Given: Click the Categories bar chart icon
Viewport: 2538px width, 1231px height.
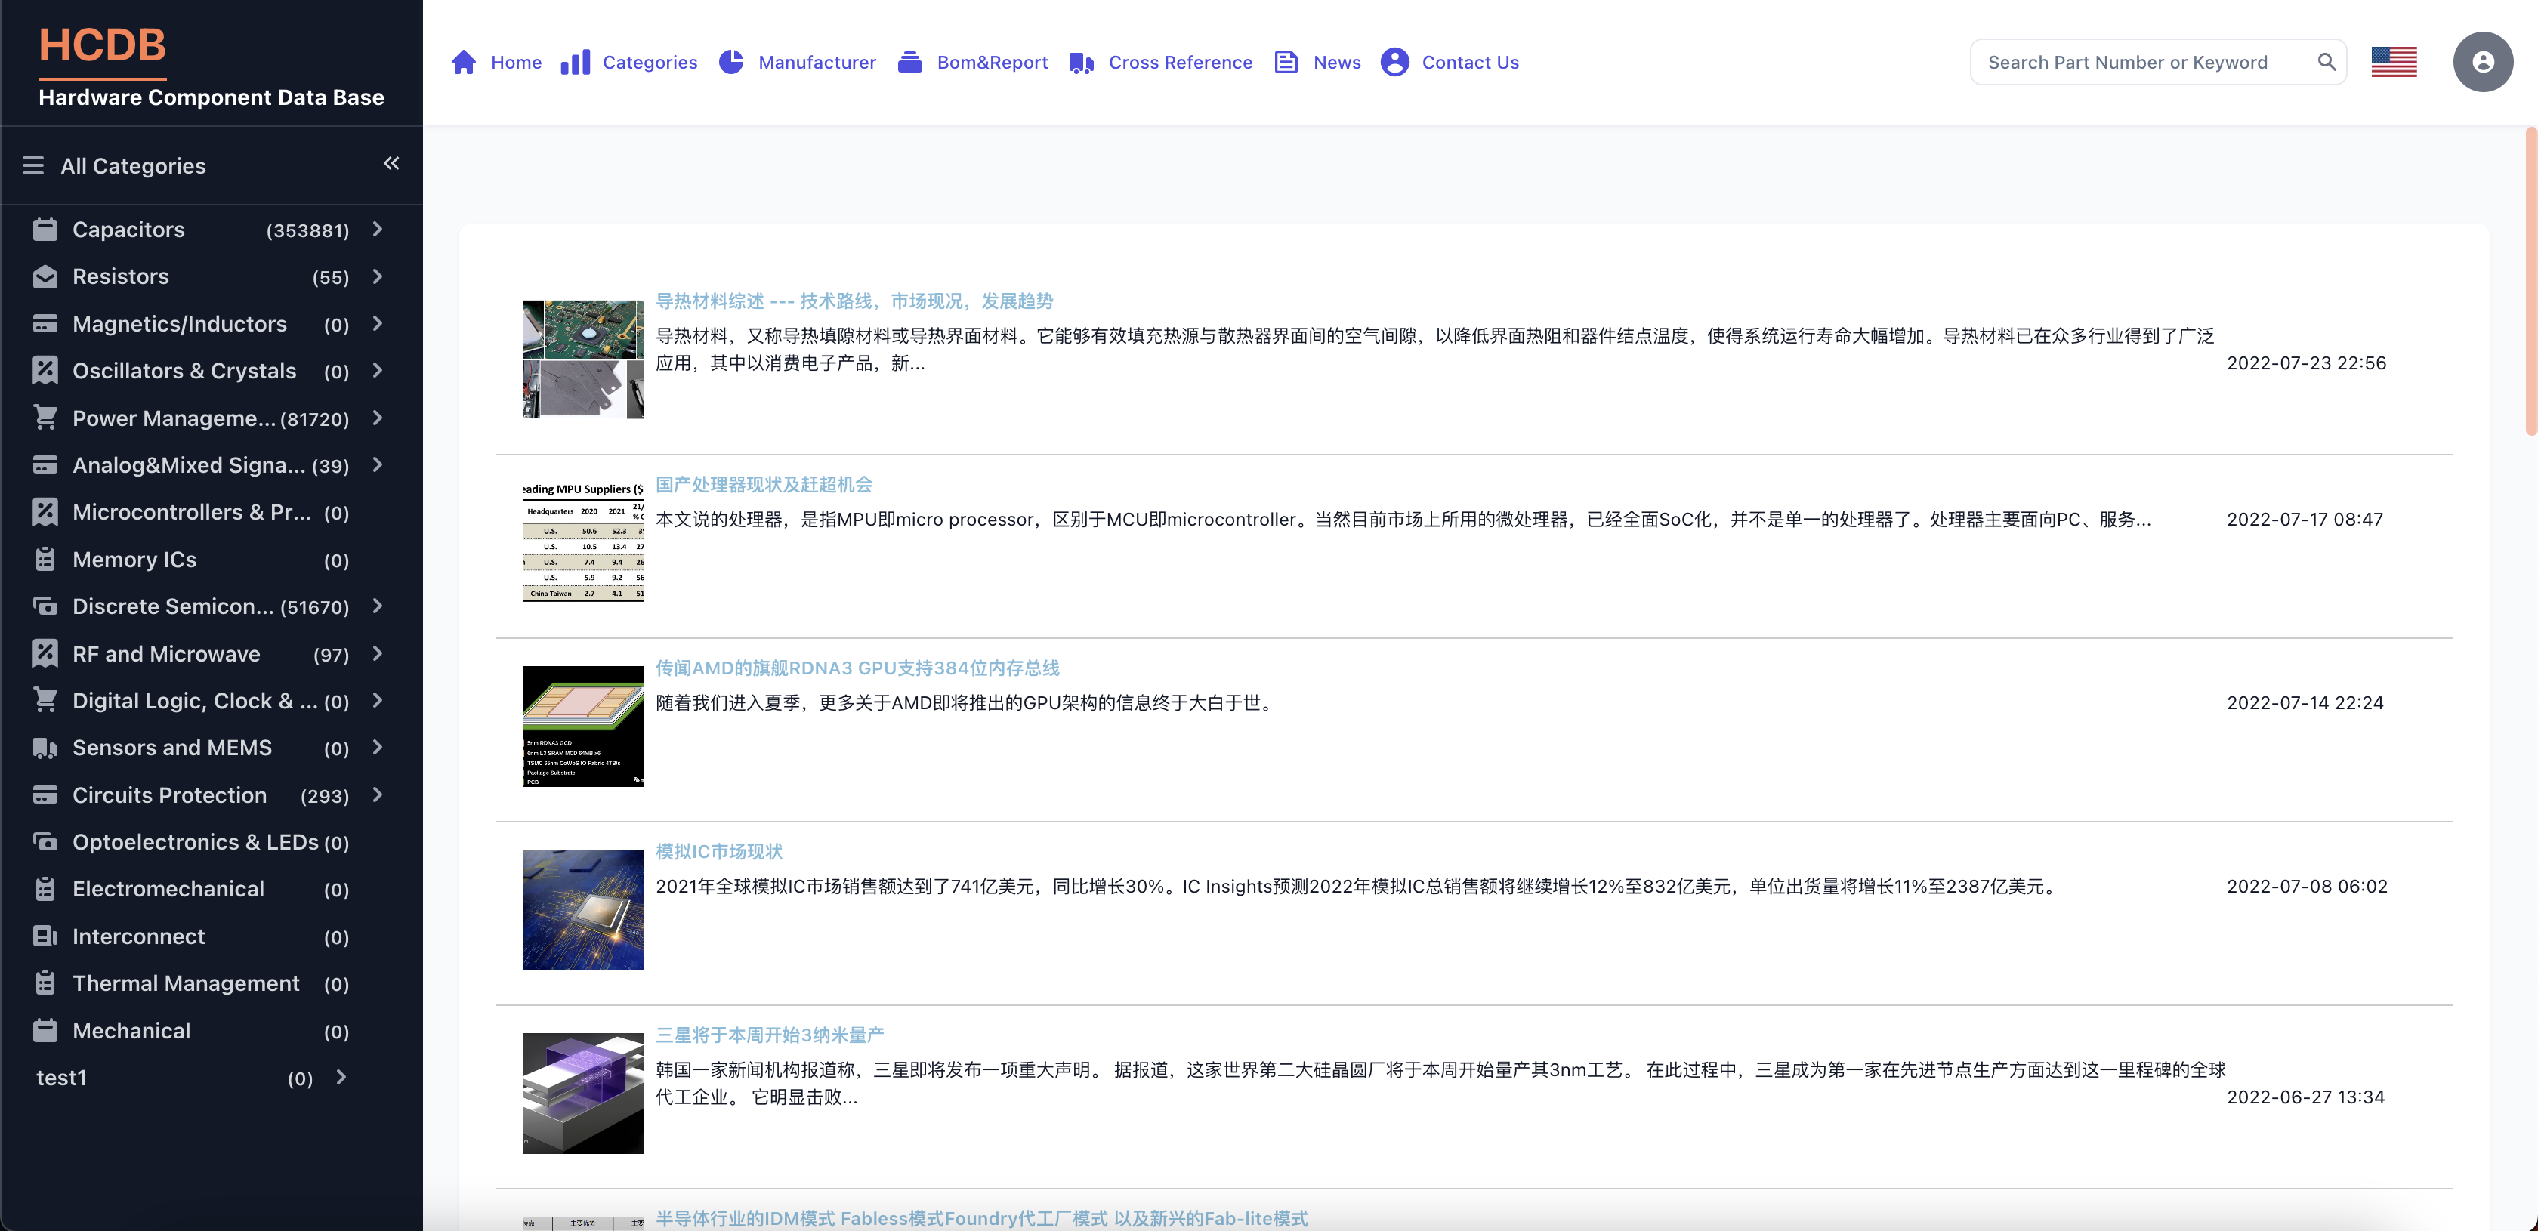Looking at the screenshot, I should (576, 62).
